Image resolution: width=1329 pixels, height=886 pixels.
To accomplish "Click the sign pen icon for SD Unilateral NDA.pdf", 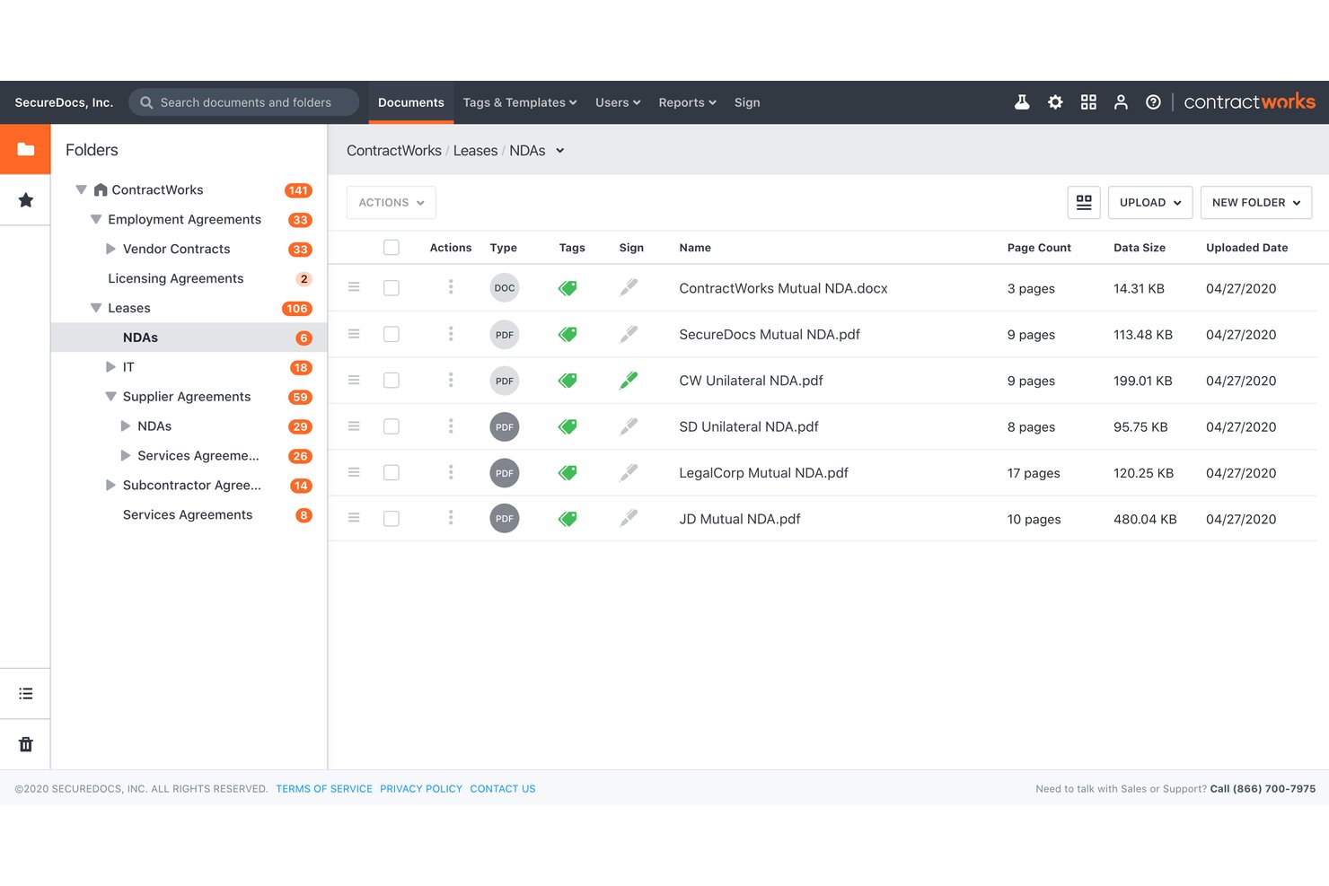I will click(x=629, y=426).
